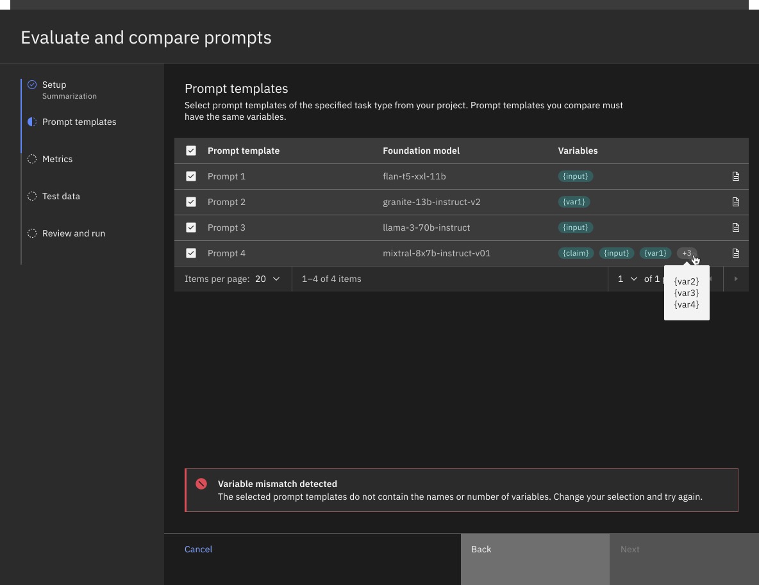Click {var3} in the overflow tooltip
Viewport: 759px width, 585px height.
(x=687, y=293)
